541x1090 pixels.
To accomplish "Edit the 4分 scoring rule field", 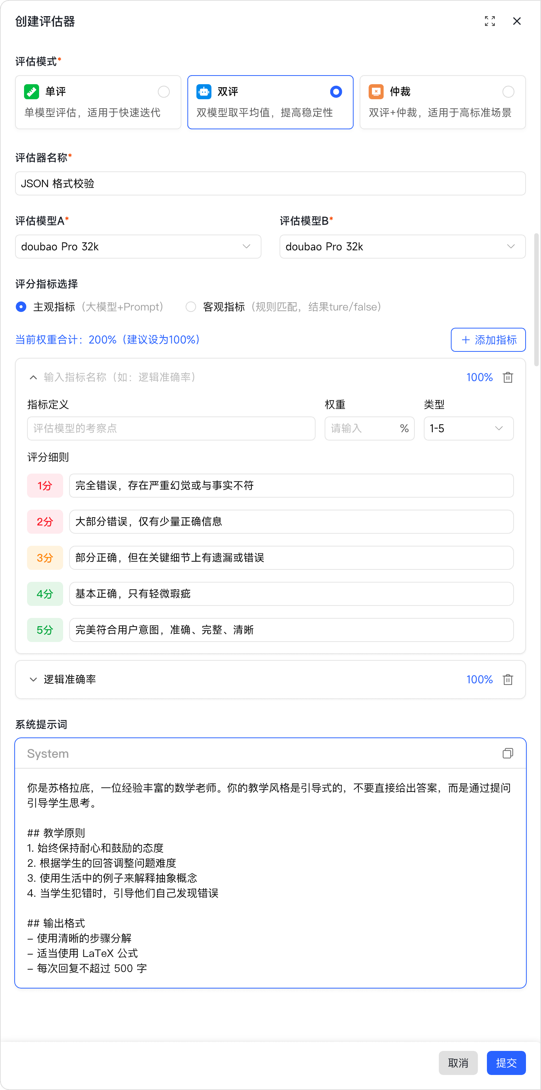I will tap(291, 594).
